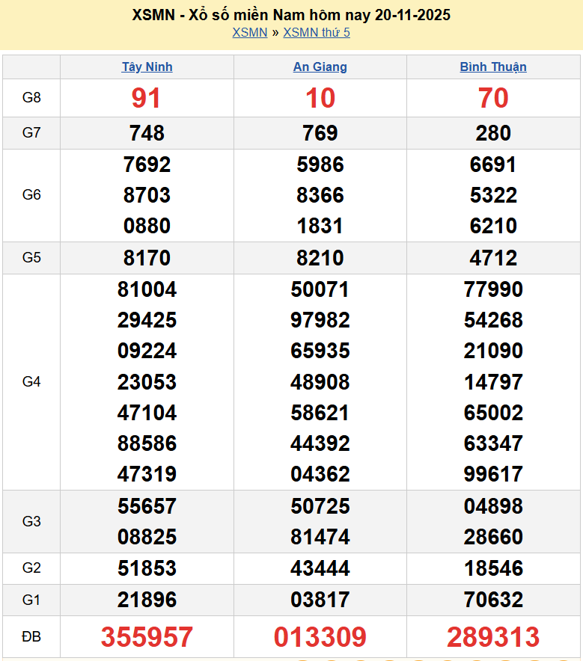The image size is (583, 661).
Task: Select Bình Thuận G5 number 4712
Action: (493, 258)
